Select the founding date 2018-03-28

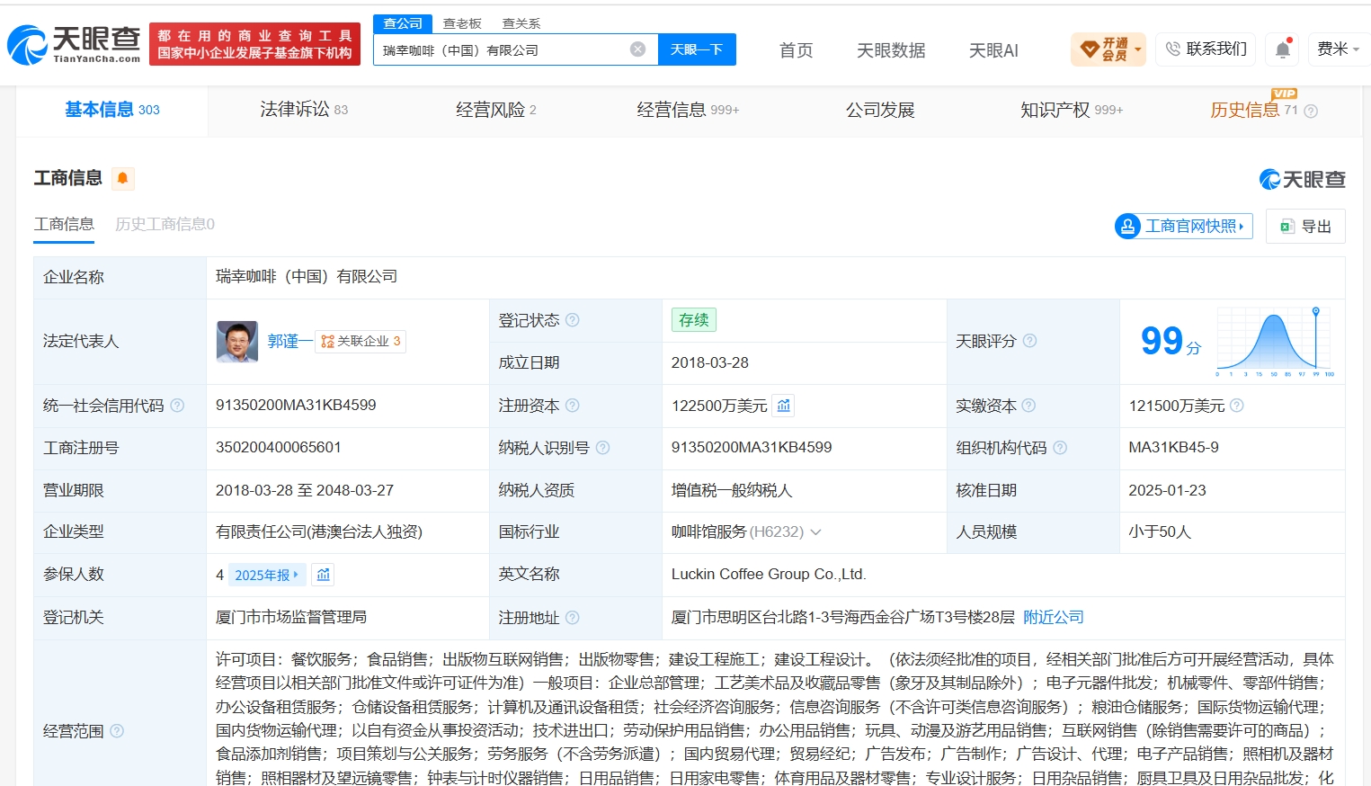pos(710,363)
